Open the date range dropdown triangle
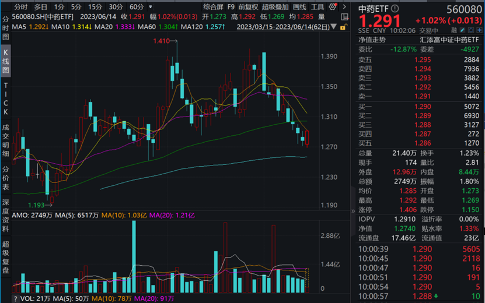 click(x=333, y=27)
